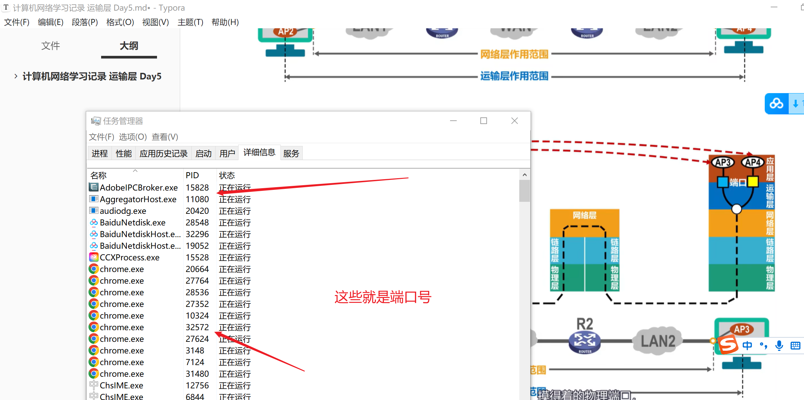
Task: Click the Task Manager vertical scrollbar thumb
Action: (x=525, y=191)
